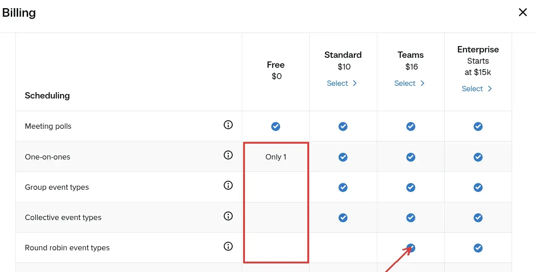This screenshot has width=536, height=272.
Task: Close the Billing dialog
Action: click(523, 12)
